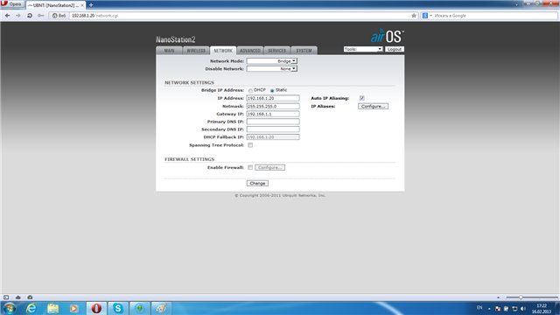Enable Spanning Tree Protocol checkbox
Viewport: 560px width, 315px height.
point(250,145)
